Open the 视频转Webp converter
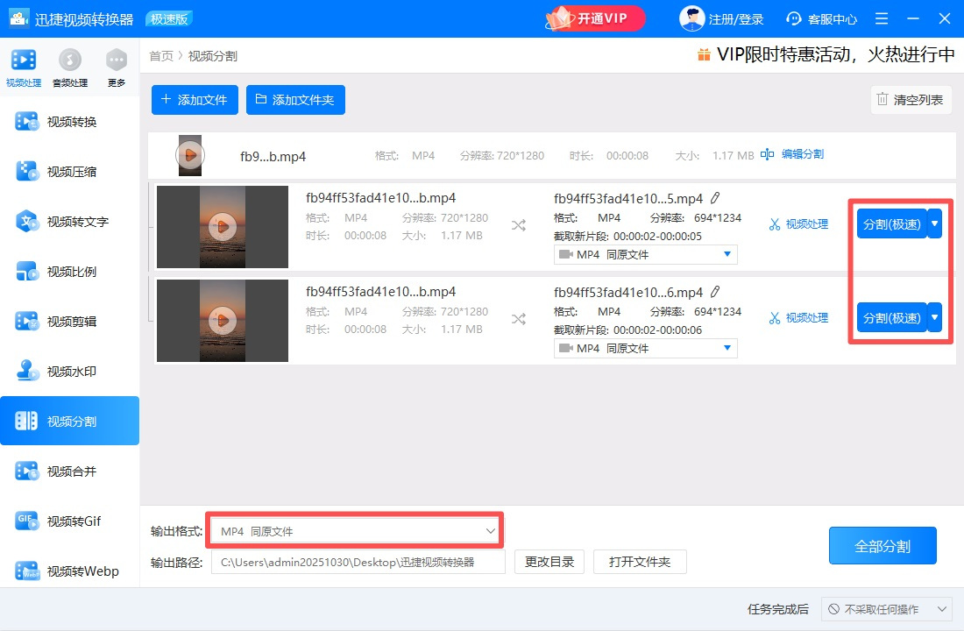The height and width of the screenshot is (631, 964). [x=70, y=571]
